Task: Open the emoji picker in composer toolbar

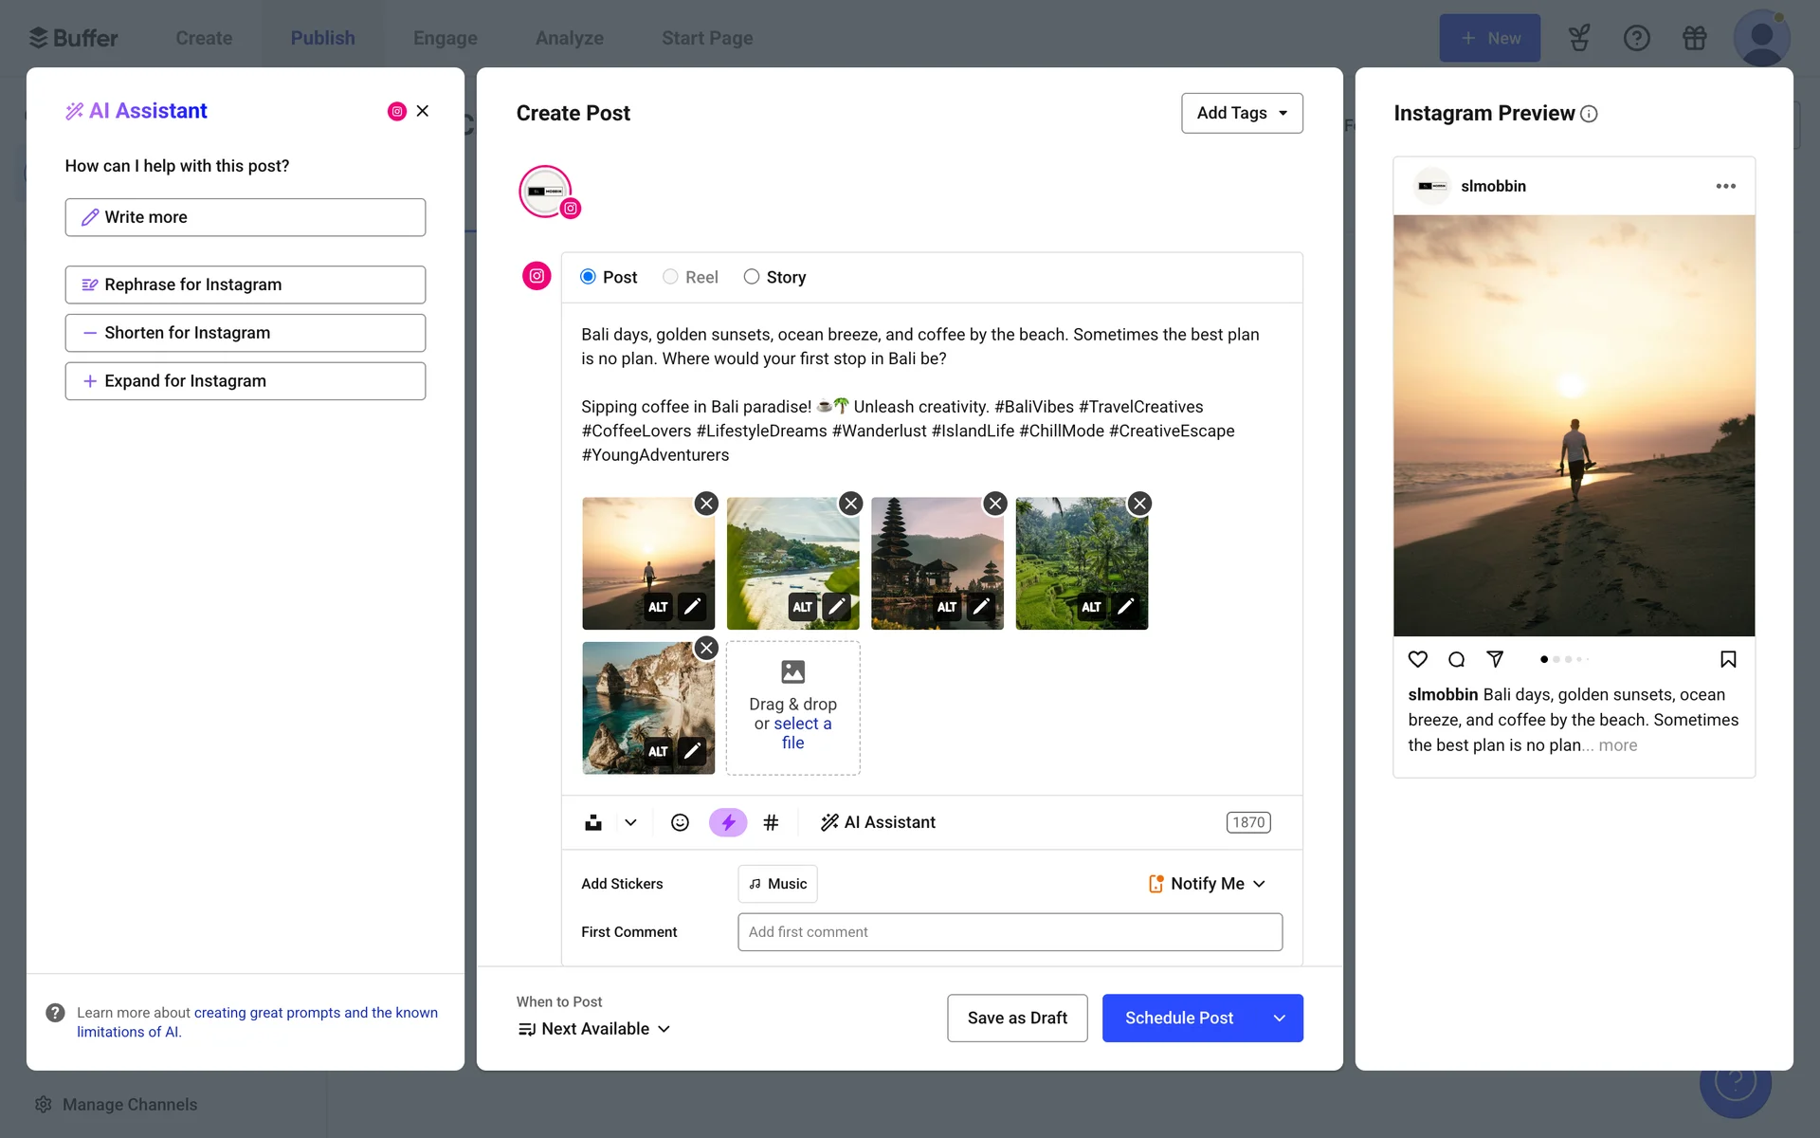Action: tap(680, 822)
